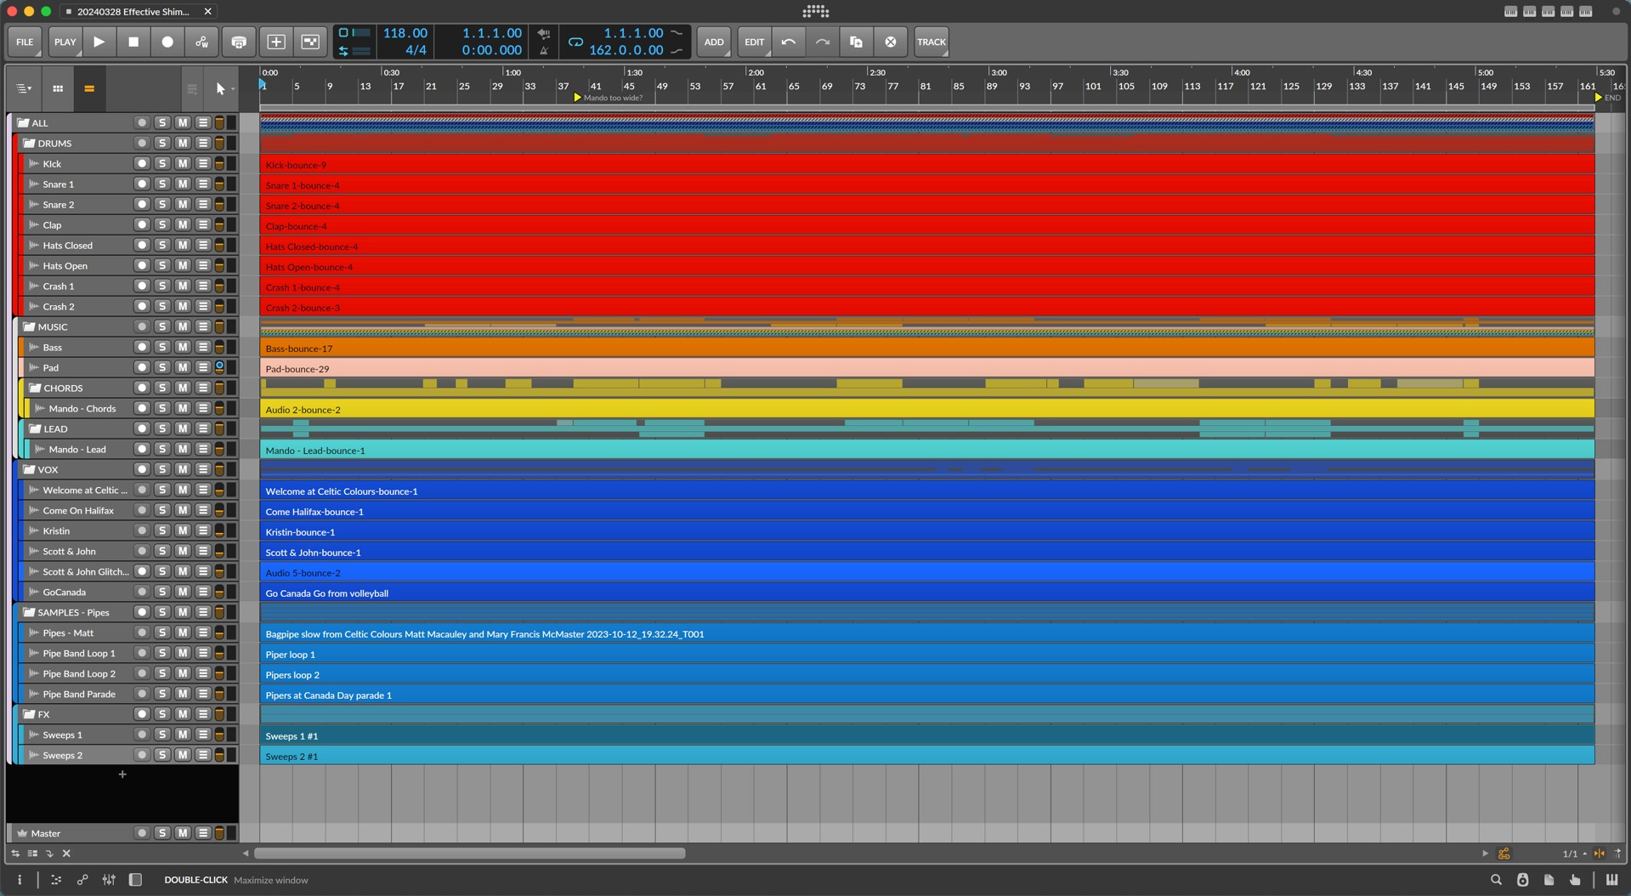Screen dimensions: 1631x896
Task: Open the FILE menu
Action: pos(25,42)
